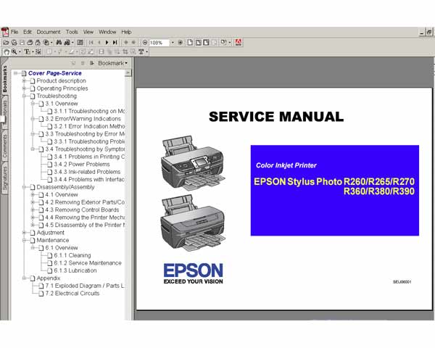Screen dimensions: 435x348
Task: Jump to last page button
Action: (115, 43)
